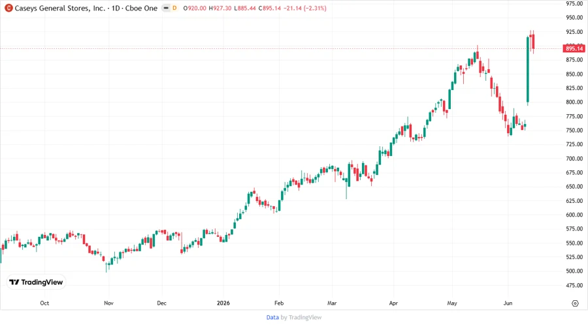The image size is (588, 325).
Task: Click the Caseys General Stores, Inc. title
Action: coord(60,8)
